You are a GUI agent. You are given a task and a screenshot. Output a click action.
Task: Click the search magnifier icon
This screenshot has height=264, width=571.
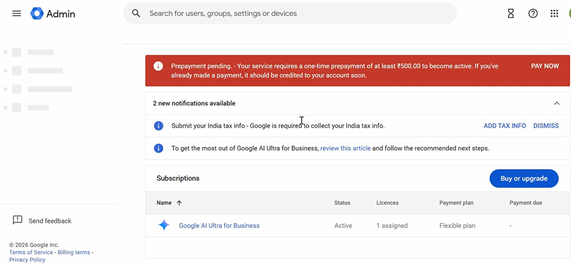tap(136, 13)
